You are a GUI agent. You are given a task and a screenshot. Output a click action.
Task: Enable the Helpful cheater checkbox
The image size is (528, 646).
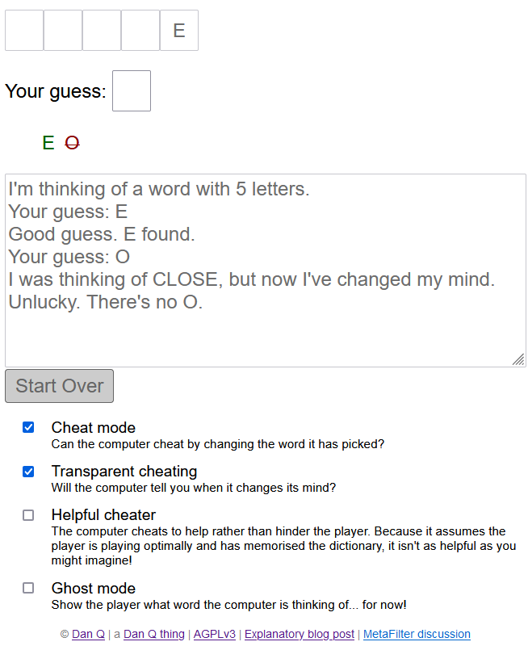click(x=28, y=514)
